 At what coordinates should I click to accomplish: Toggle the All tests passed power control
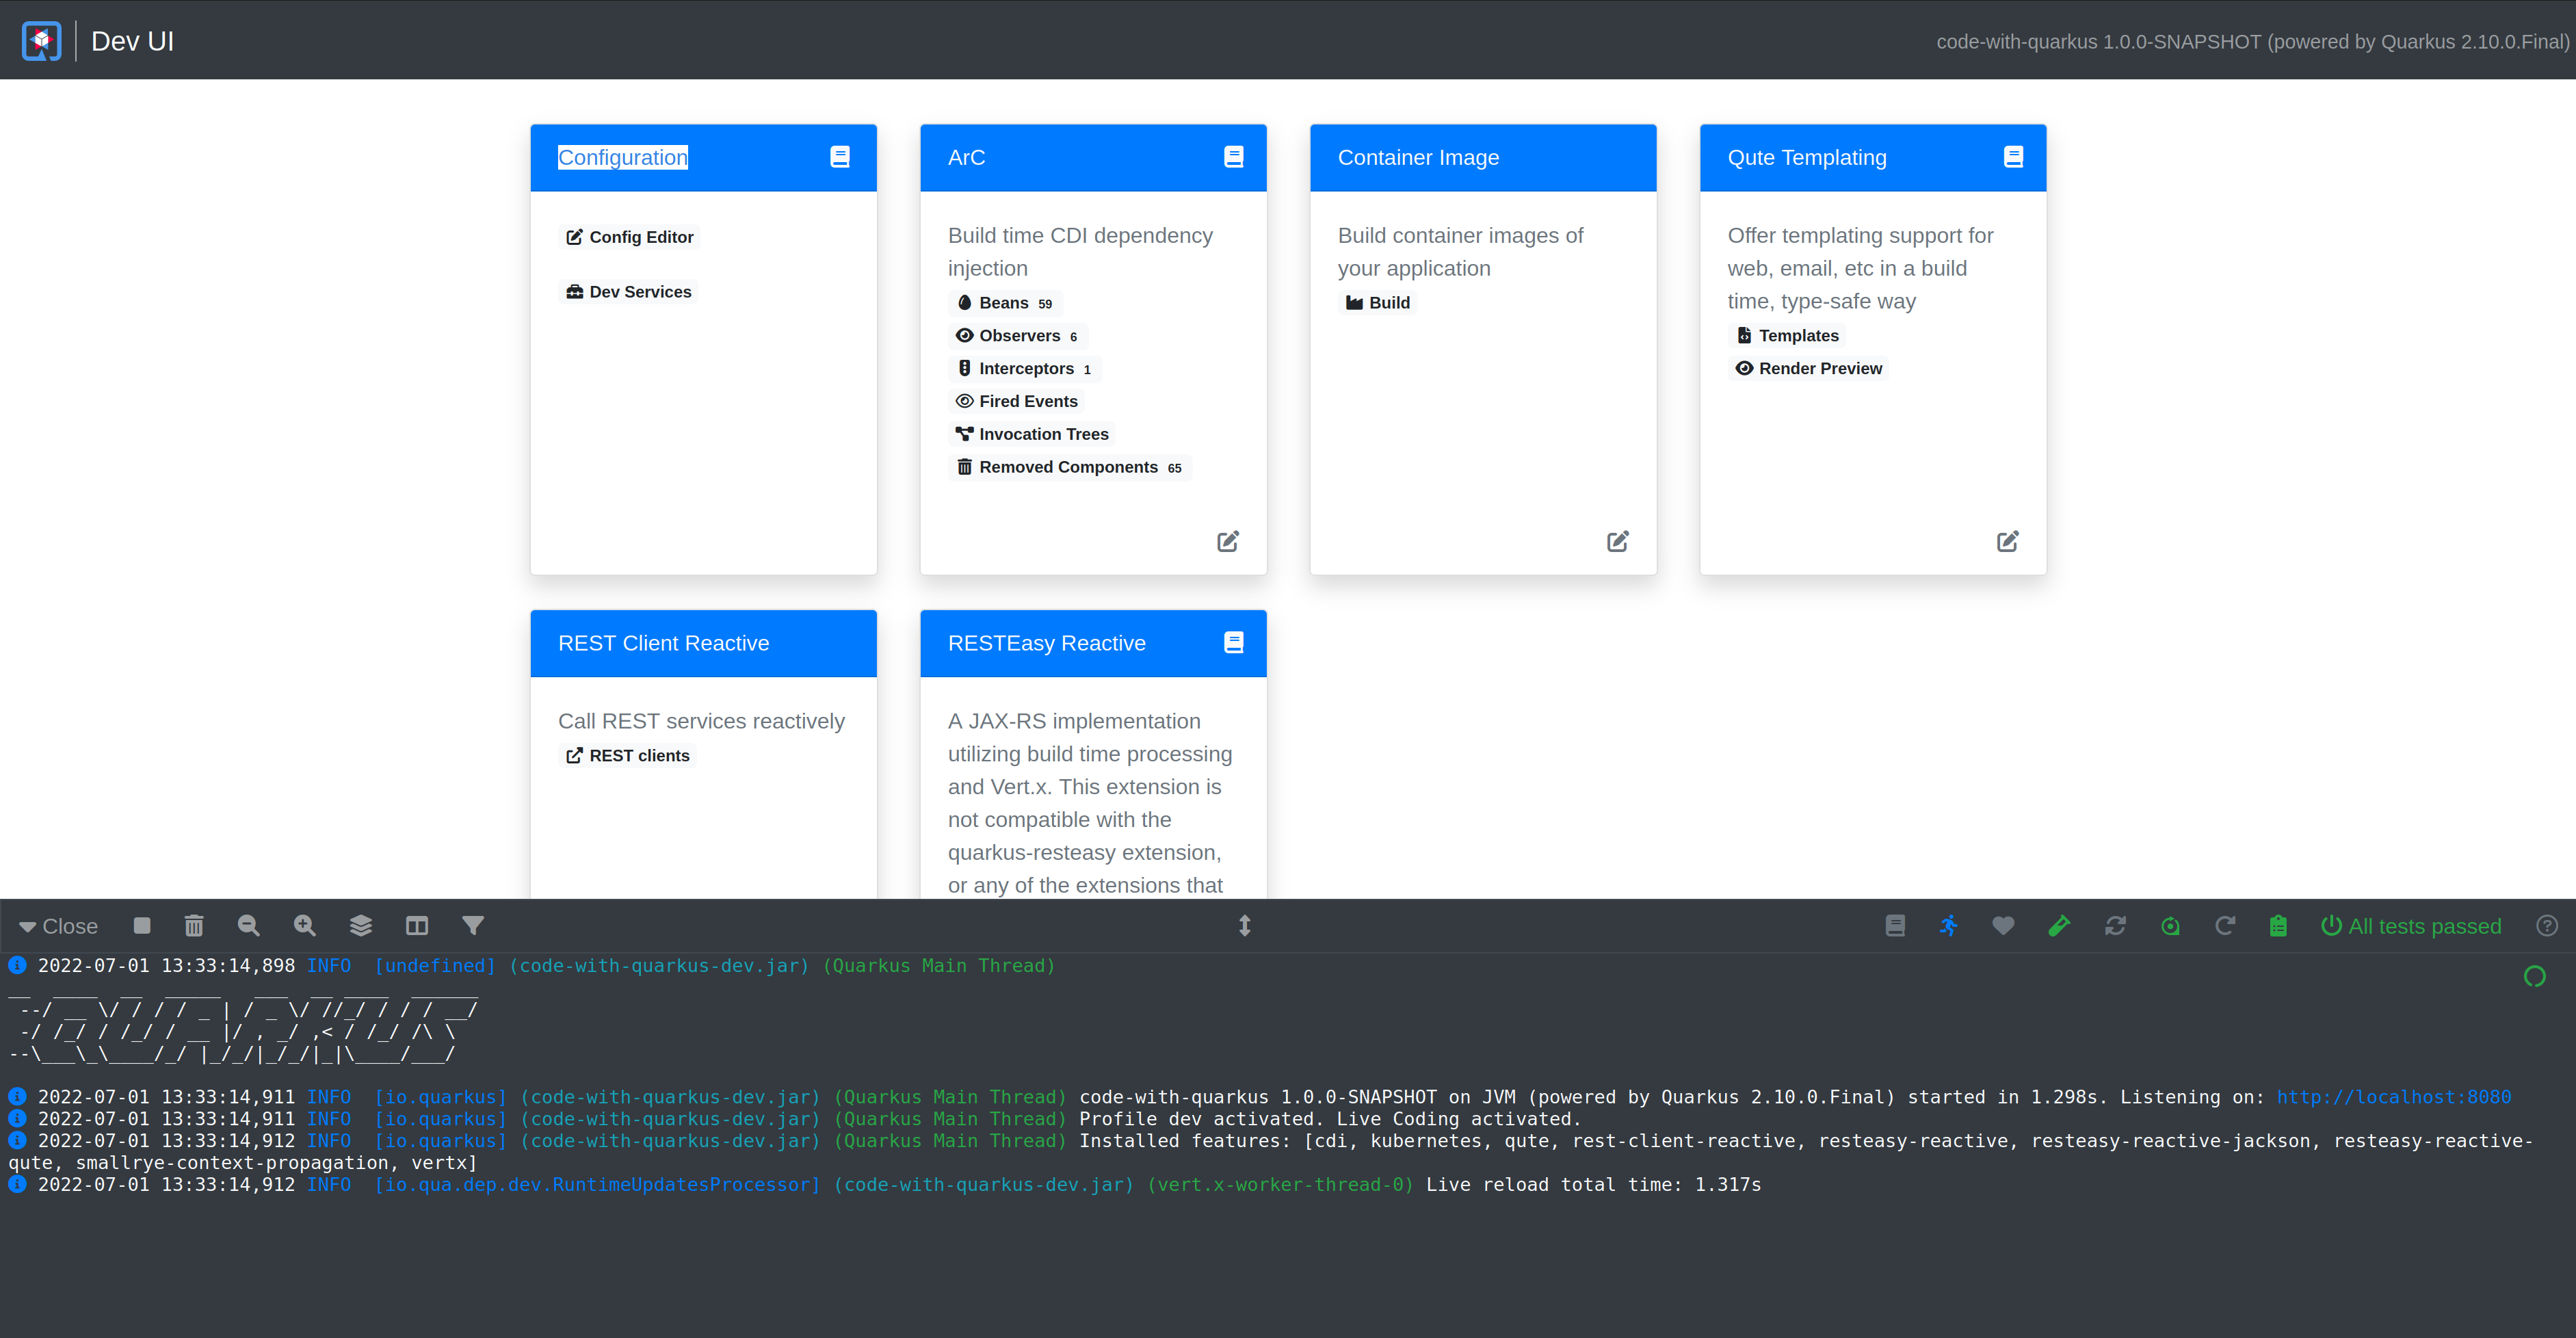2332,925
